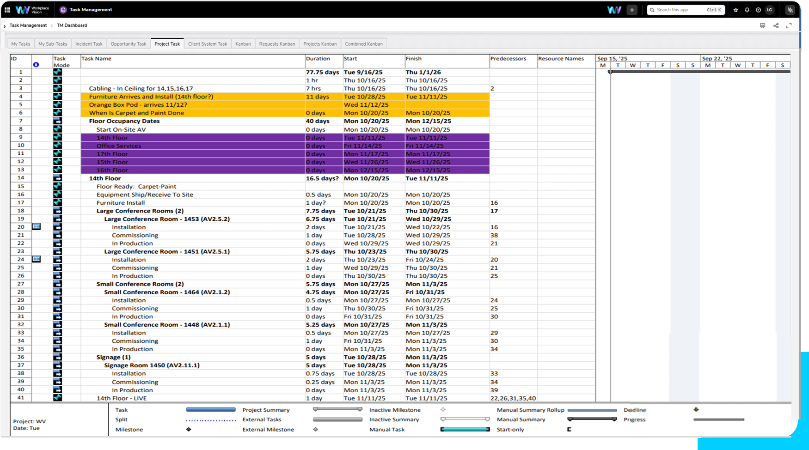Open the help question mark icon
Screen dimensions: 809x450
coord(758,10)
